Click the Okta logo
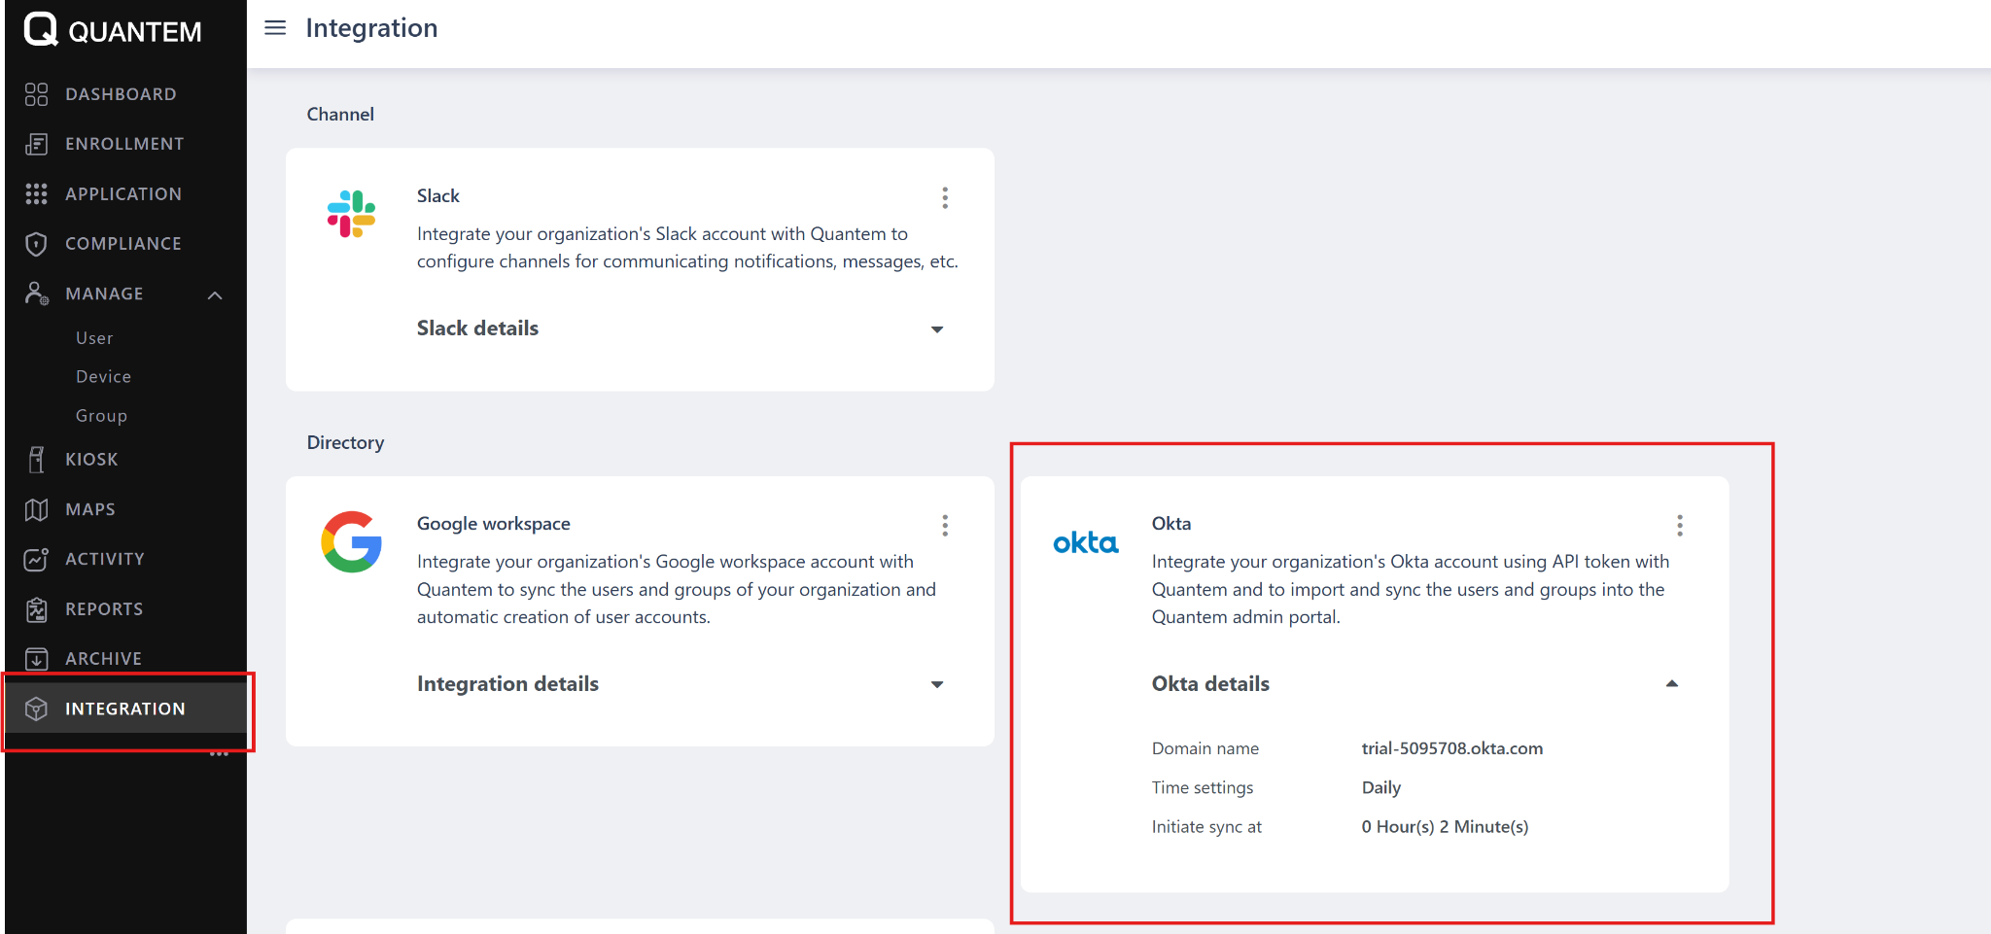 (x=1085, y=542)
